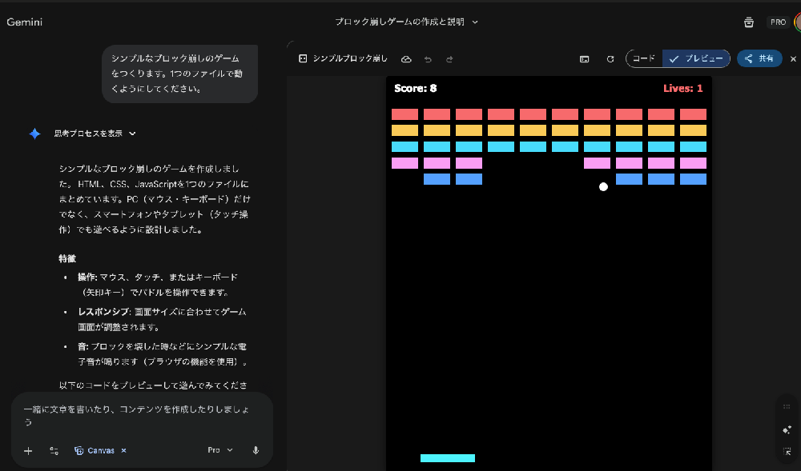Click the plus icon to attach content
This screenshot has width=801, height=471.
click(28, 450)
